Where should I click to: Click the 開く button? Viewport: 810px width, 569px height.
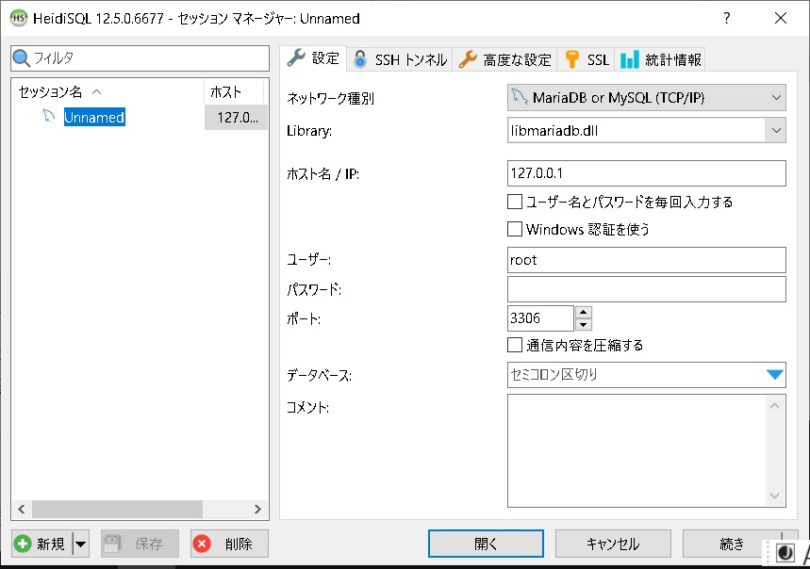click(x=486, y=544)
